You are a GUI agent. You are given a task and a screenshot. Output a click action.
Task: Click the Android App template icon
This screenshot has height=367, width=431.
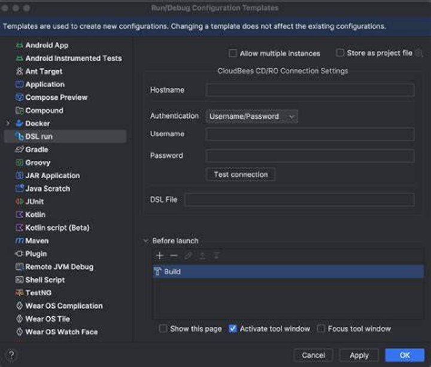19,45
